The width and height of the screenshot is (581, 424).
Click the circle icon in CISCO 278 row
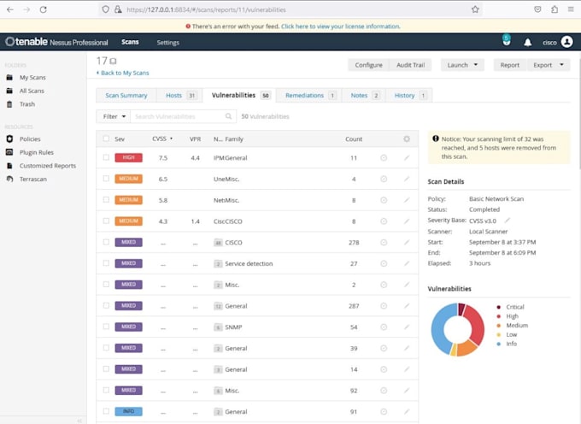[384, 243]
